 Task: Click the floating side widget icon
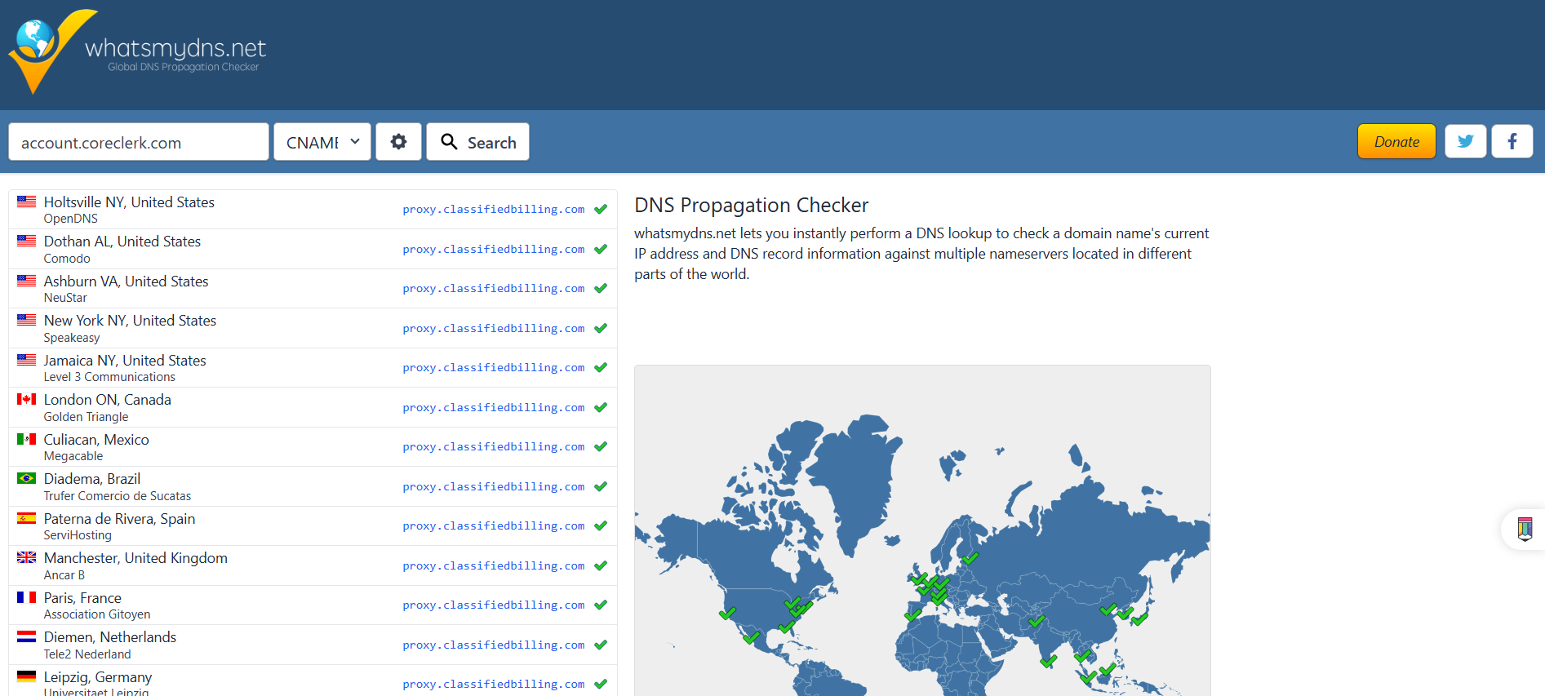click(1524, 530)
